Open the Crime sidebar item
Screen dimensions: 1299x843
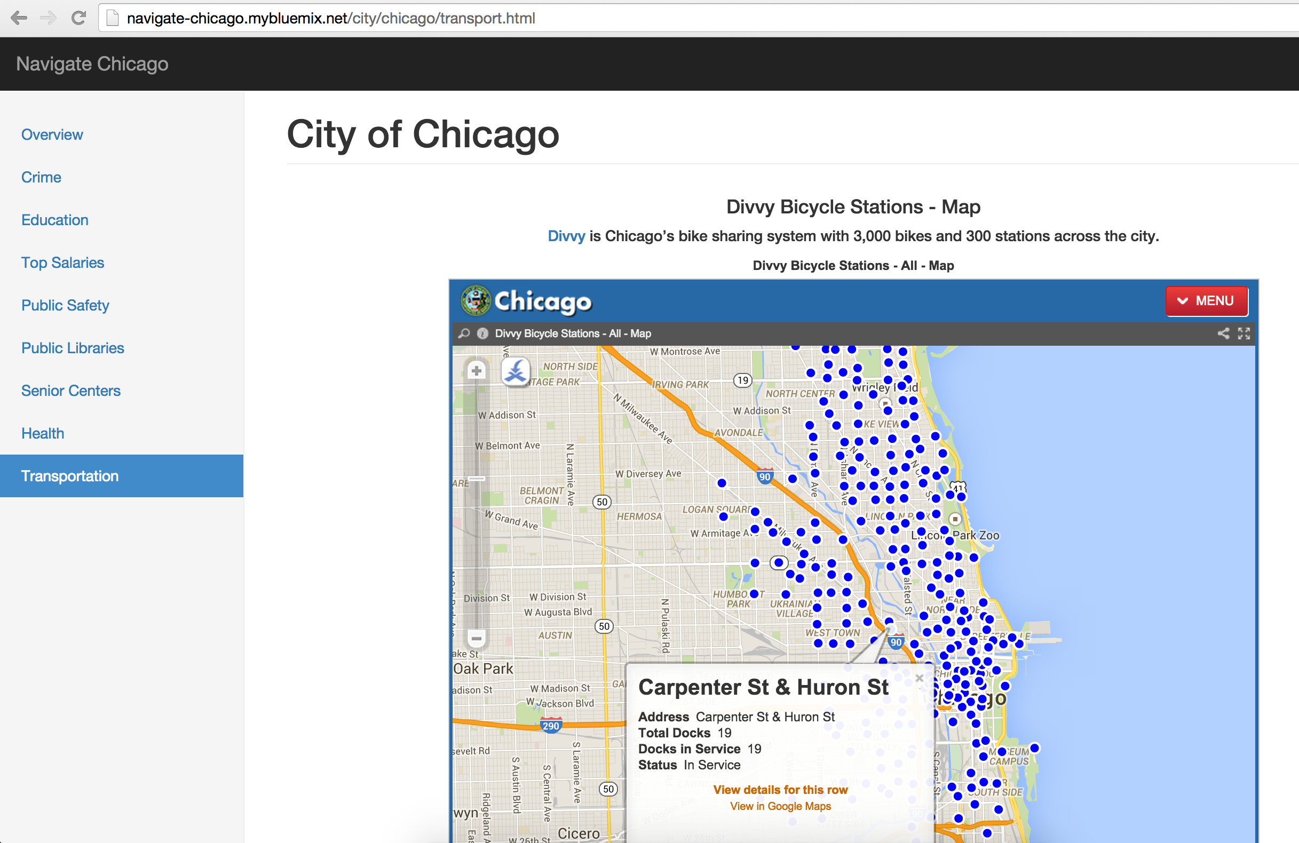pos(41,177)
